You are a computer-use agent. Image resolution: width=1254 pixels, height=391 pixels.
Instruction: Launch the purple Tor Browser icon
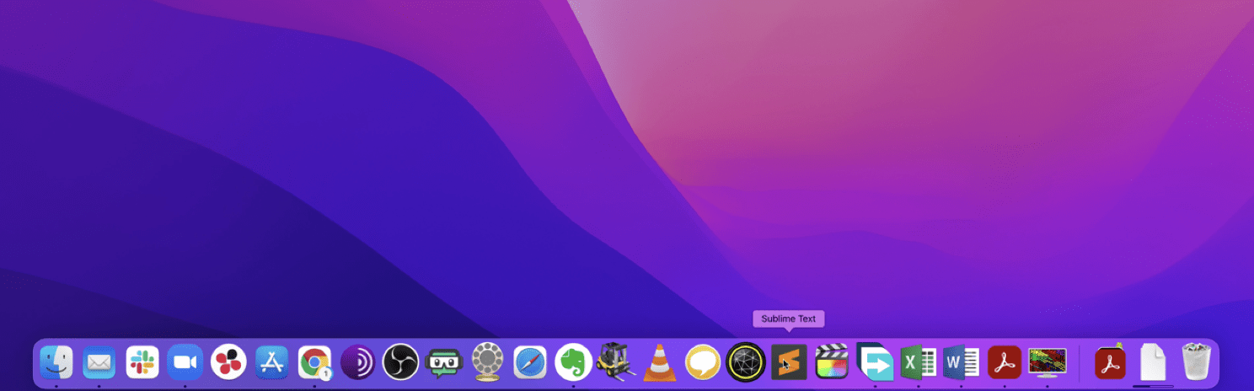[357, 362]
